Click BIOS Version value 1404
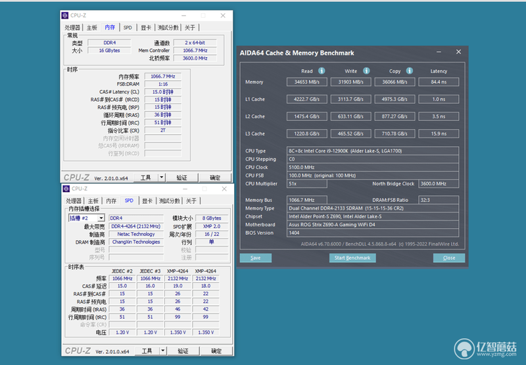 coord(373,233)
